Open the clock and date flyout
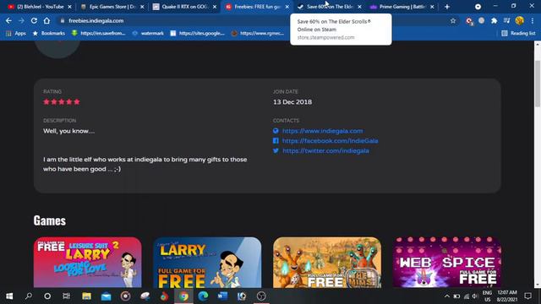The height and width of the screenshot is (304, 541). pyautogui.click(x=507, y=296)
